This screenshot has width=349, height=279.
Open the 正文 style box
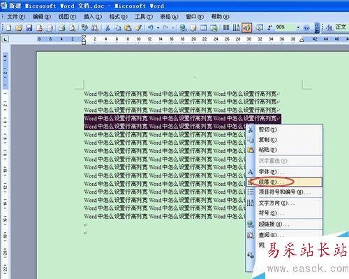coord(342,27)
